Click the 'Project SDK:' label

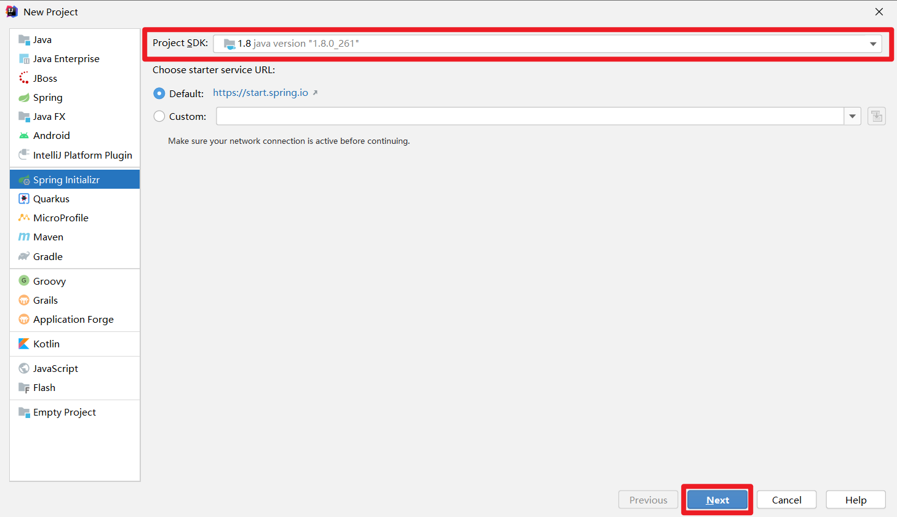click(180, 43)
